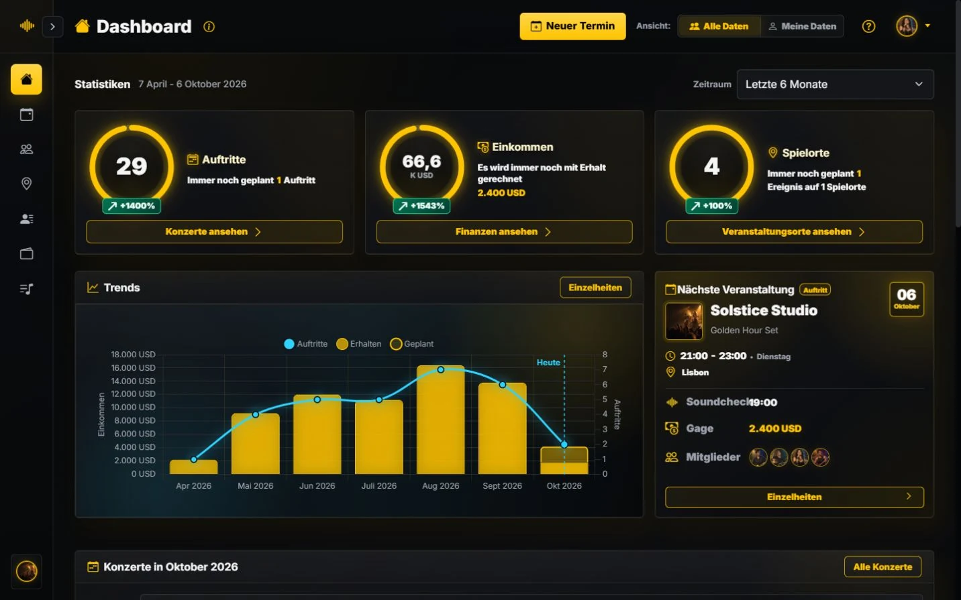Expand the user avatar menu arrow
This screenshot has width=961, height=600.
[x=927, y=25]
